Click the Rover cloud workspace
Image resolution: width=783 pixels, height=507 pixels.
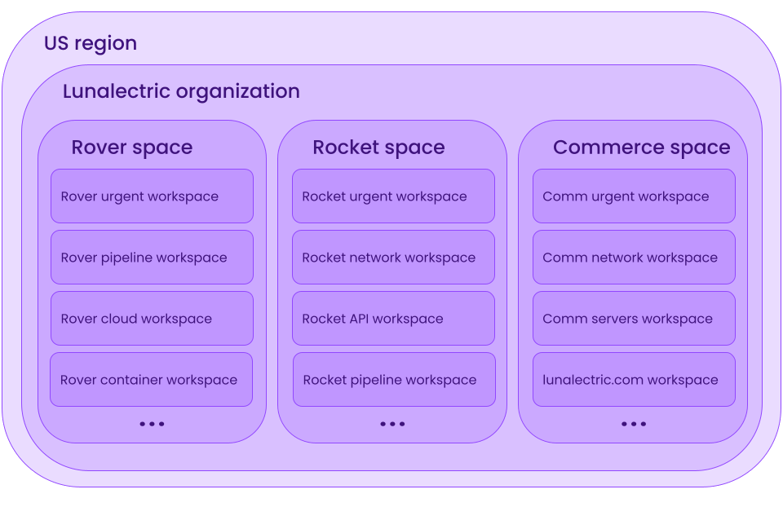152,318
